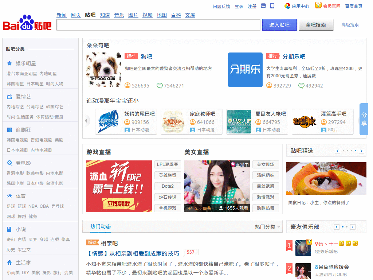Open the 热门分类 dropdown
373x280 pixels.
pyautogui.click(x=267, y=227)
